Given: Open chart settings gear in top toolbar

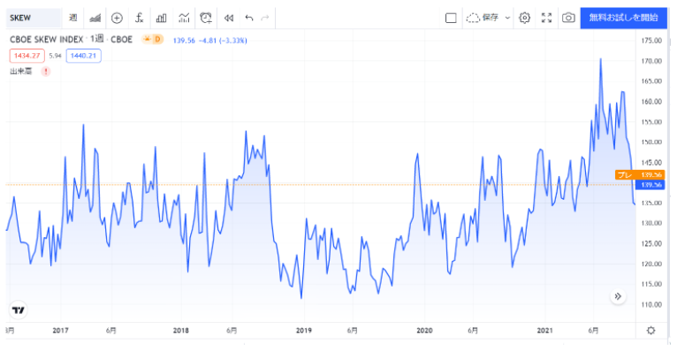Looking at the screenshot, I should [525, 18].
